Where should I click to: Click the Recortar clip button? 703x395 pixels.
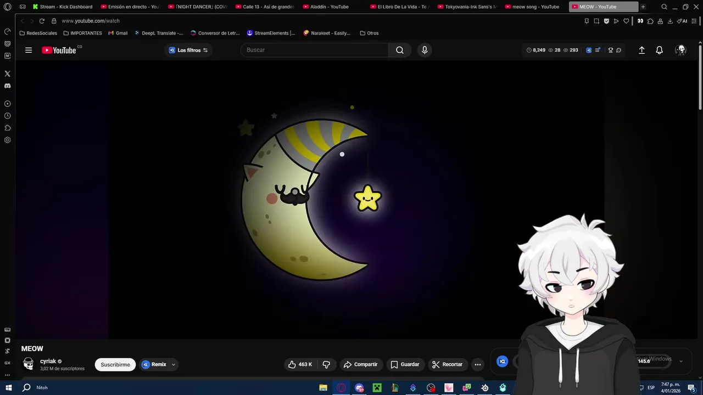[x=448, y=364]
